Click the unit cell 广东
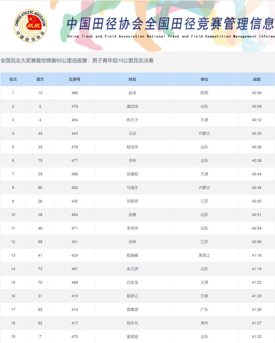 pos(204,309)
